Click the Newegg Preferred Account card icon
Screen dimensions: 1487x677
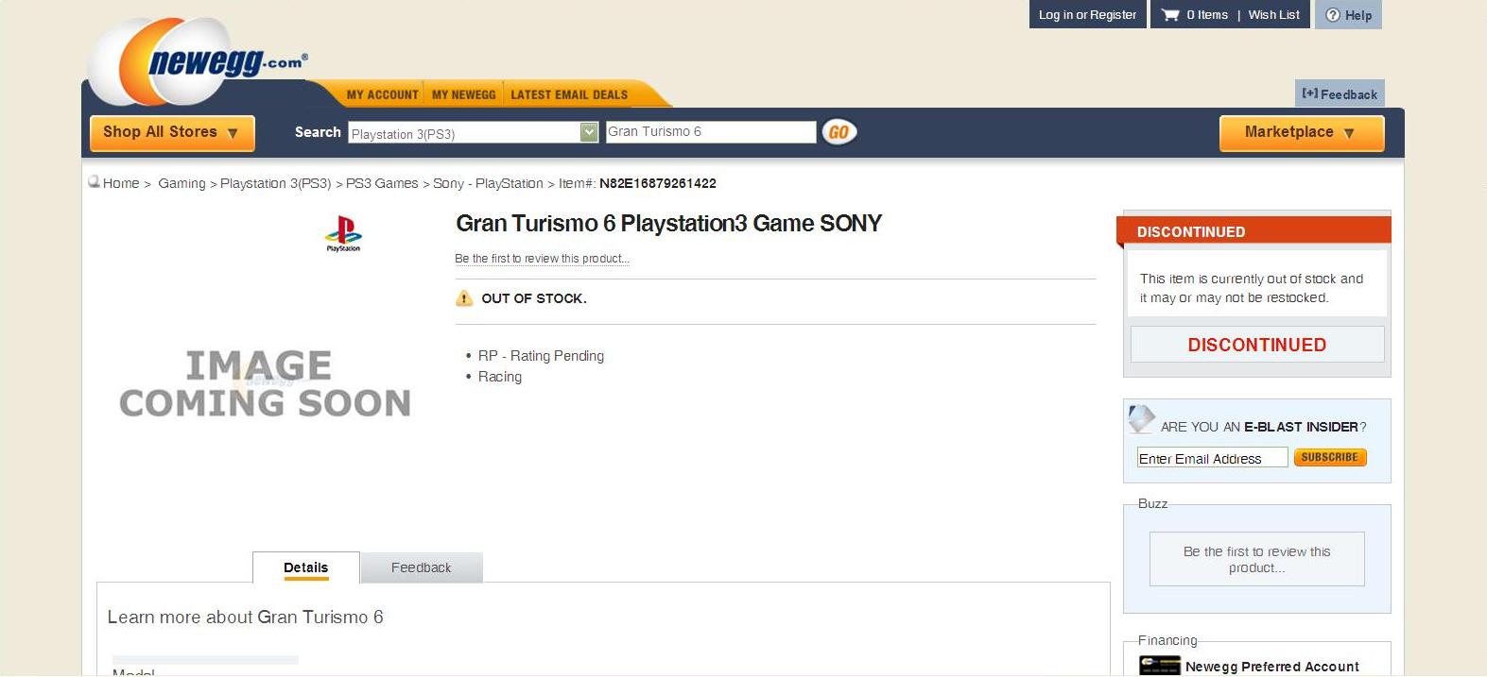point(1160,665)
